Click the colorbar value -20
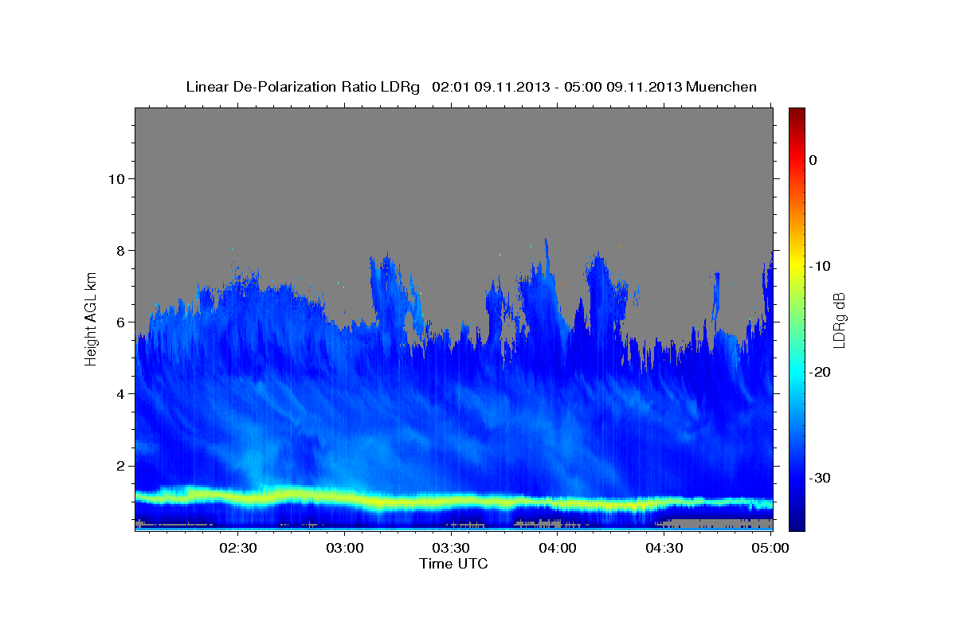The width and height of the screenshot is (956, 637). coord(821,372)
